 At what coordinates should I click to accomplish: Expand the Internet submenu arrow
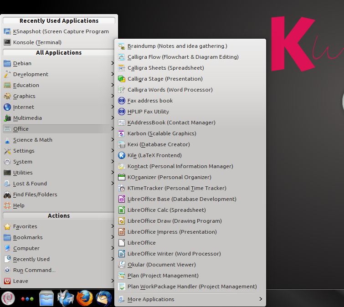point(113,107)
